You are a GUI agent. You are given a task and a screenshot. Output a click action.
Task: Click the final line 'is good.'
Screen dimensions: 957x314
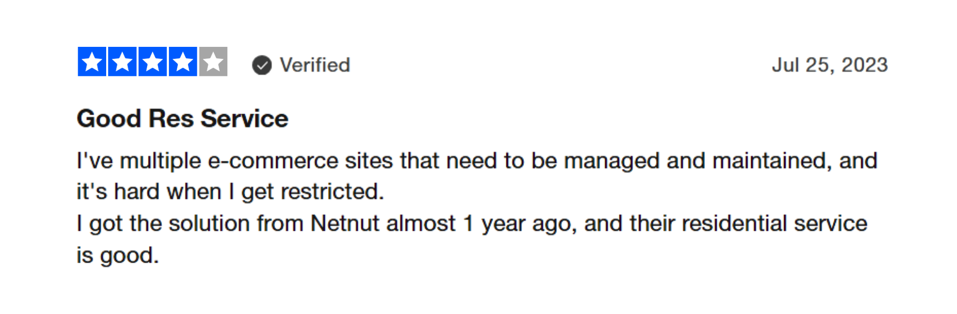pyautogui.click(x=118, y=255)
